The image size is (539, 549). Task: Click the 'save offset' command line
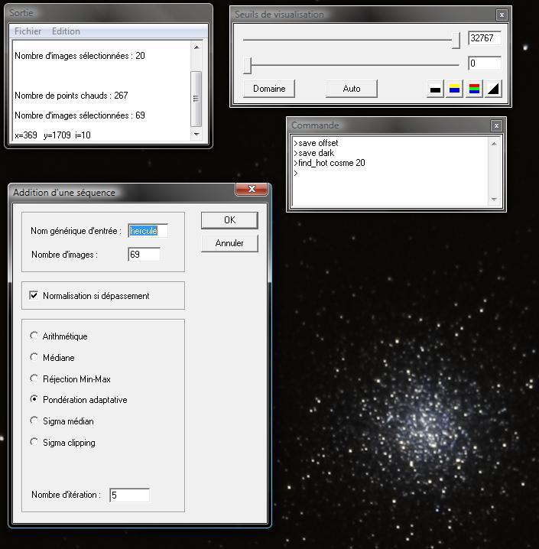click(316, 143)
